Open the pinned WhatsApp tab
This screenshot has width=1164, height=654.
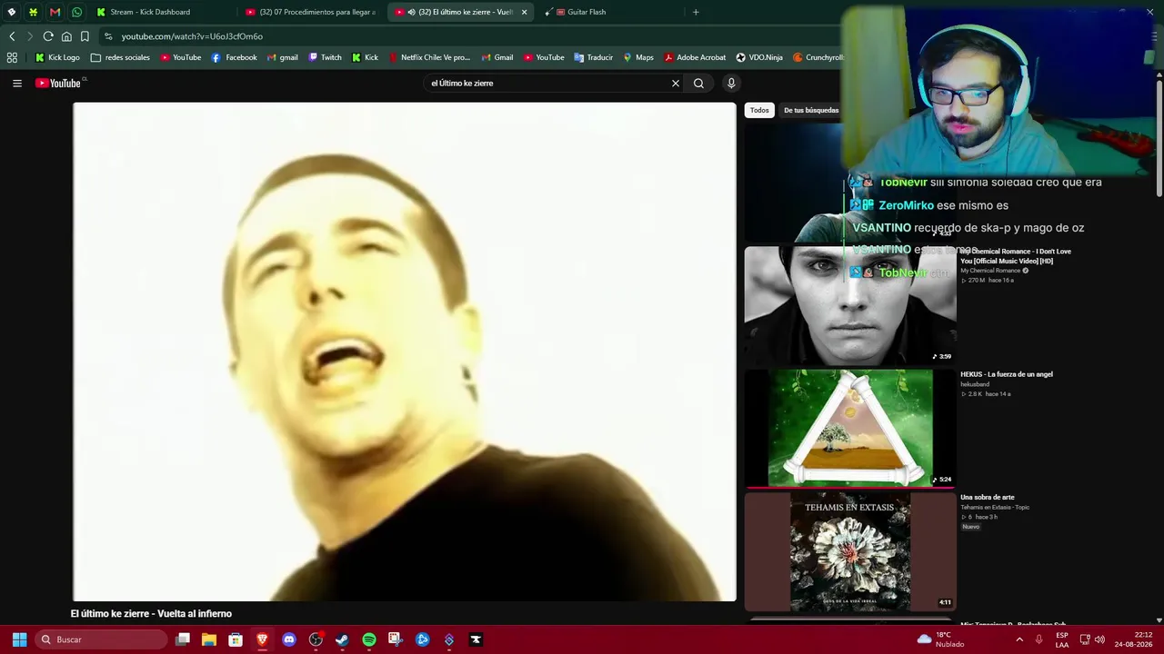pyautogui.click(x=76, y=12)
